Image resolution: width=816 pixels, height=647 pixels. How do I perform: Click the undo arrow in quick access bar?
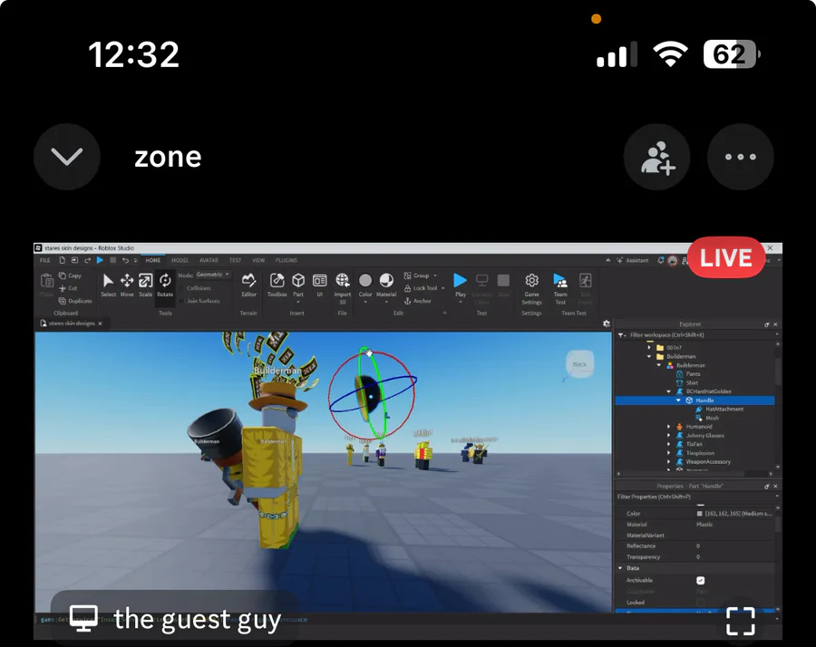[125, 260]
